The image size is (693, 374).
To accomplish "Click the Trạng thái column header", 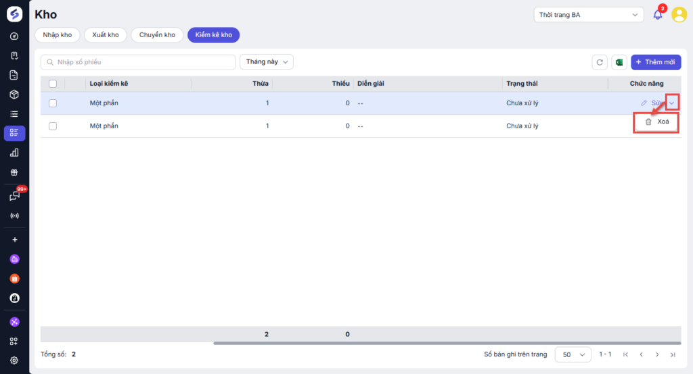I will click(522, 83).
